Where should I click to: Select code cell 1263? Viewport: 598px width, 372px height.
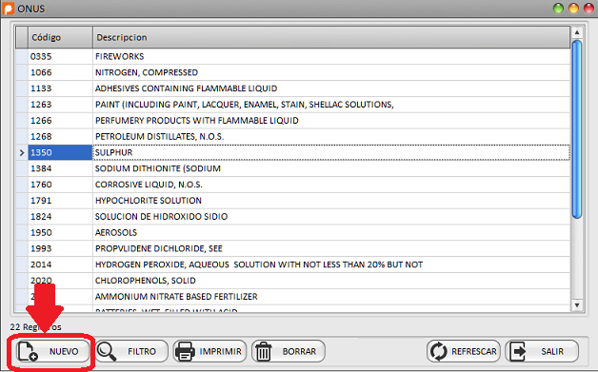[60, 105]
